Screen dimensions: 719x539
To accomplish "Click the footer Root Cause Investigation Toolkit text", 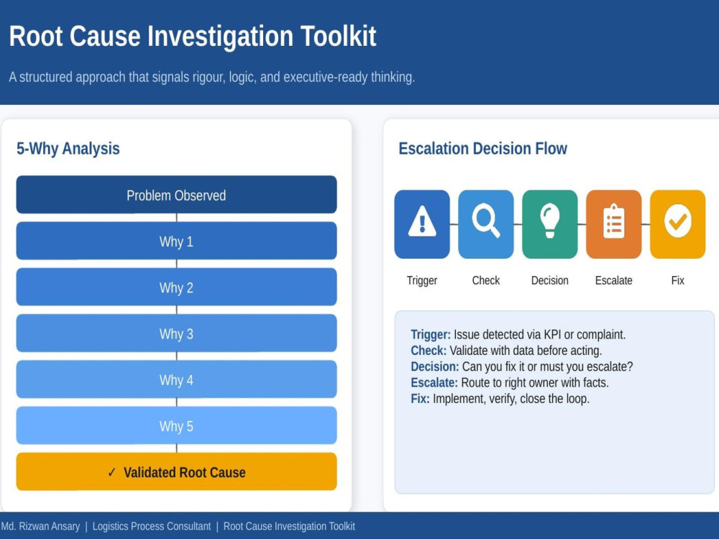I will coord(289,526).
